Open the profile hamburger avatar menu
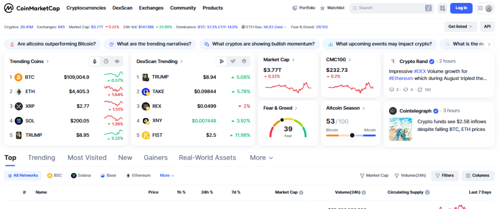498x209 pixels. [x=485, y=8]
